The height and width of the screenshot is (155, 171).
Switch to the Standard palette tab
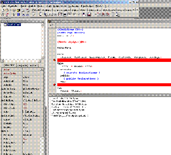coord(36,10)
